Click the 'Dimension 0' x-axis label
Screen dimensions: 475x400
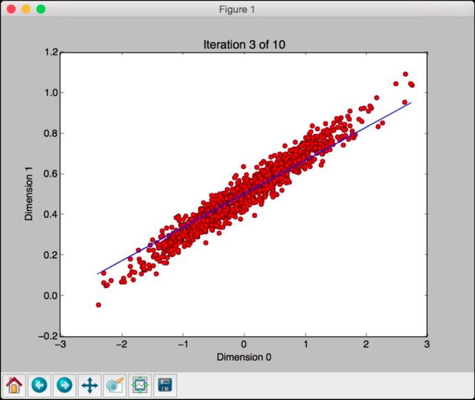tap(244, 357)
